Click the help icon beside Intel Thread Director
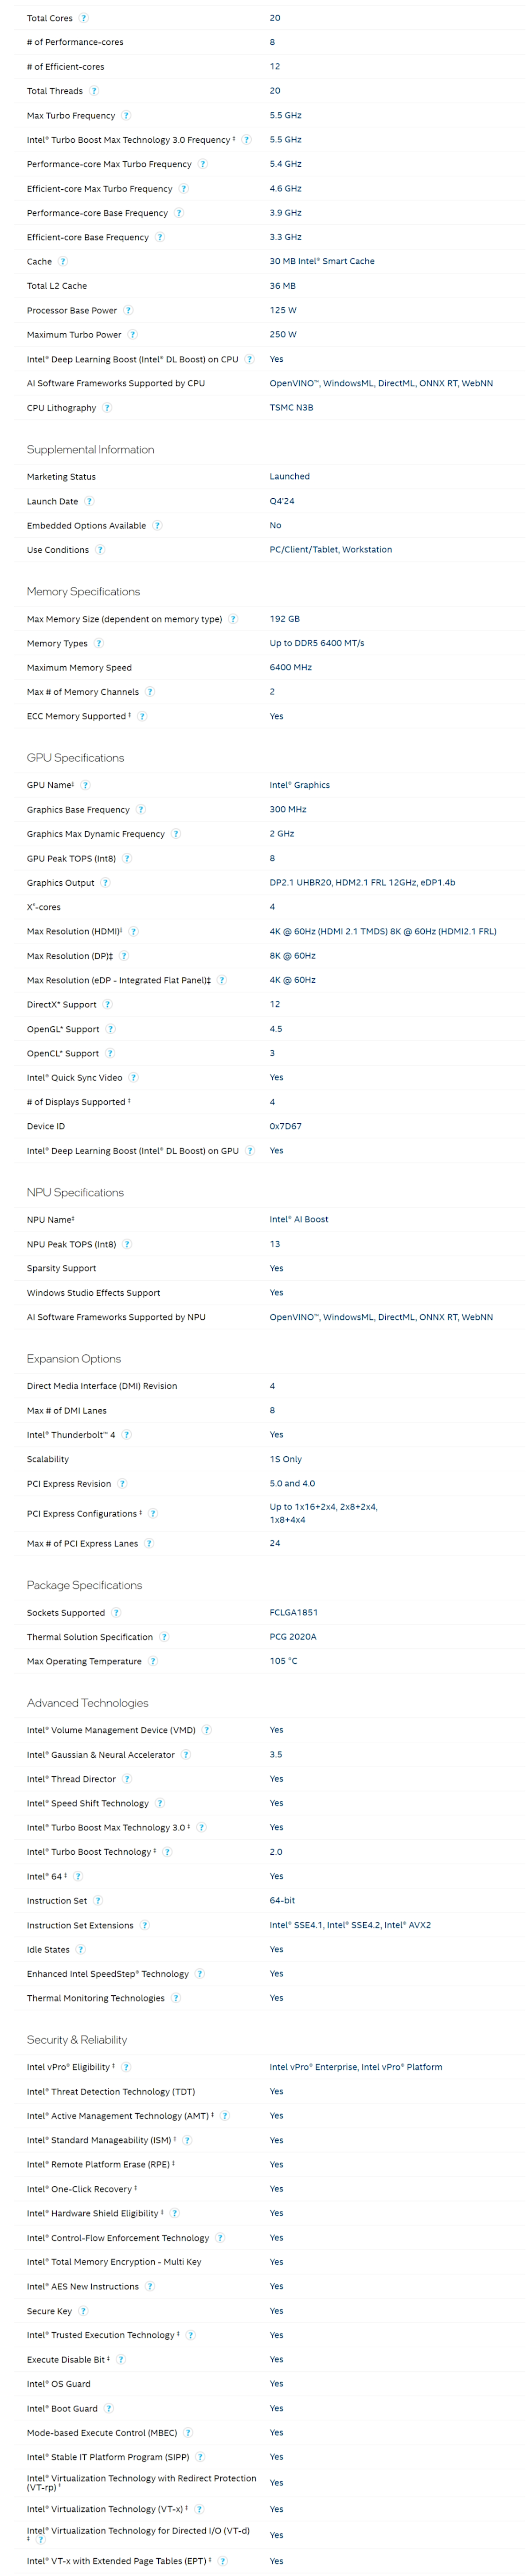Image resolution: width=532 pixels, height=2576 pixels. pos(127,1779)
